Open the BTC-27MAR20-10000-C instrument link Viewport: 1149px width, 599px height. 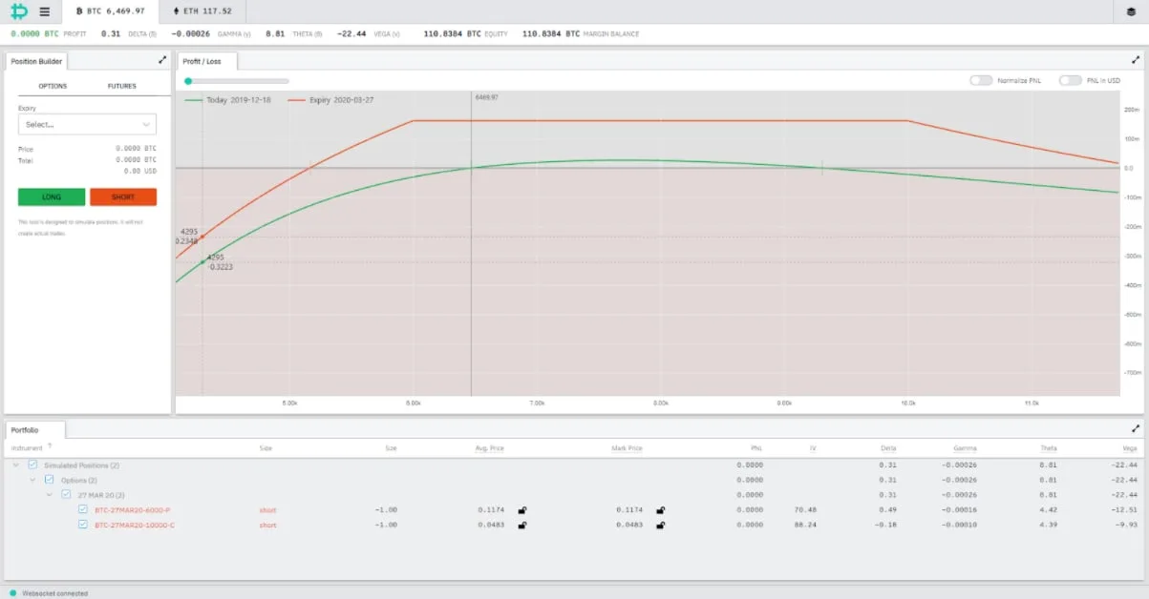coord(135,526)
